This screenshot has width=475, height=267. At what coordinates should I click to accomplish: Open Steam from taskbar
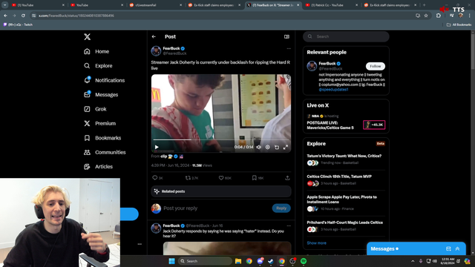click(271, 261)
